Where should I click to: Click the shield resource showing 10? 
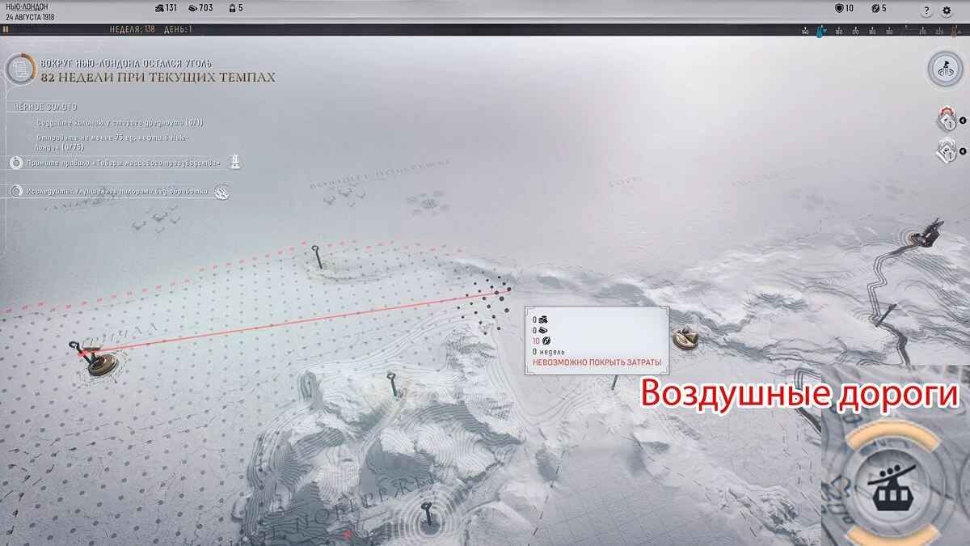tap(844, 8)
